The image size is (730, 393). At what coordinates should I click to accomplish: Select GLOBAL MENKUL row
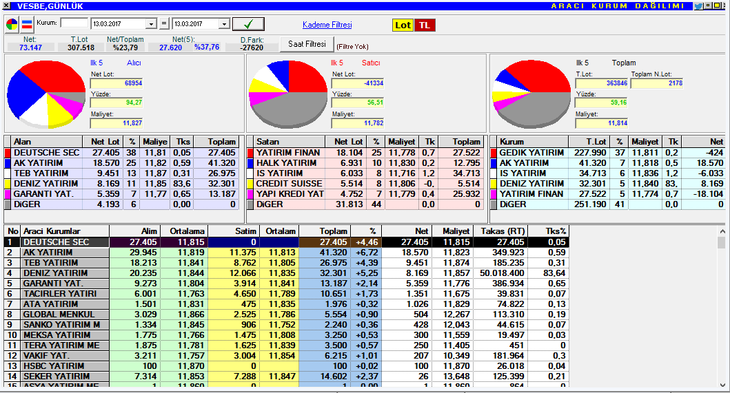tap(286, 315)
